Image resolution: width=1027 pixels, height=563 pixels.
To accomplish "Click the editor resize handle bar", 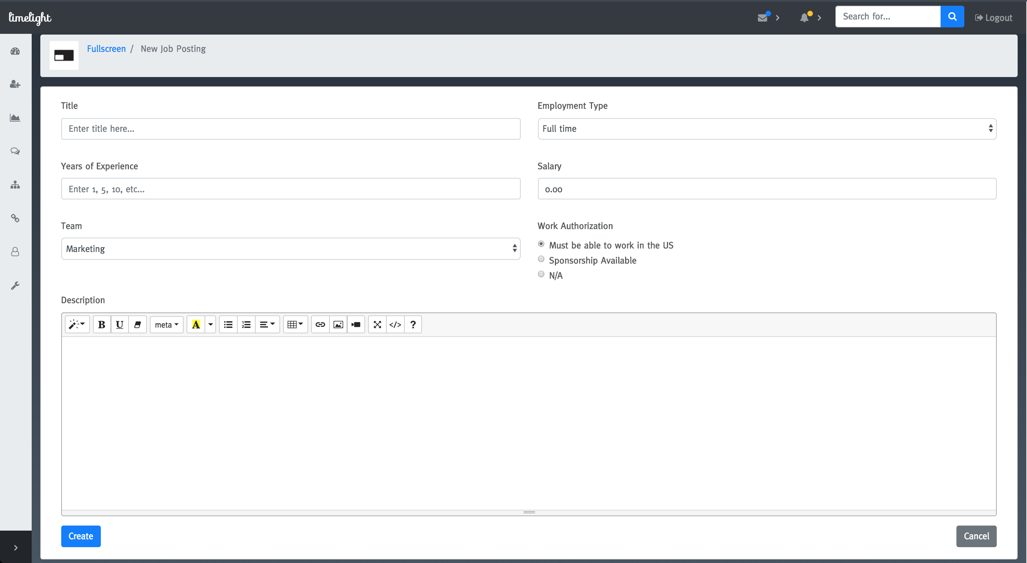I will (x=529, y=512).
